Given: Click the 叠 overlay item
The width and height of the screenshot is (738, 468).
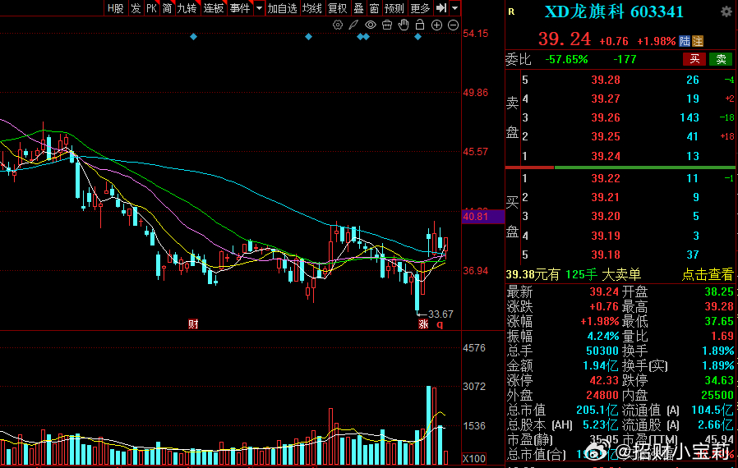Looking at the screenshot, I should point(358,8).
